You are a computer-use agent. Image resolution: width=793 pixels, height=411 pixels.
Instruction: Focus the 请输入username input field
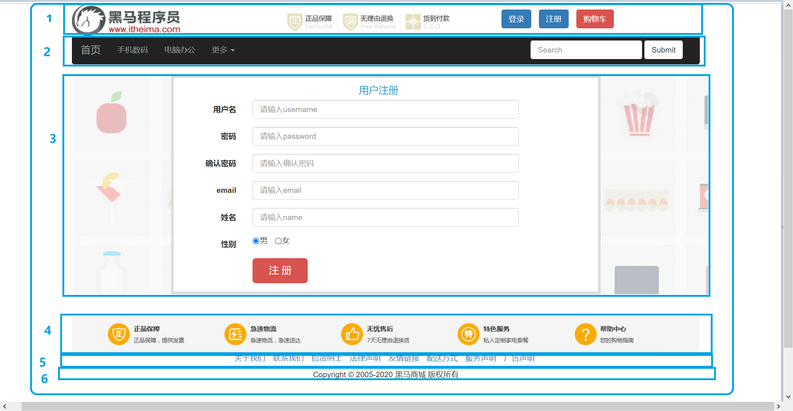pos(385,109)
